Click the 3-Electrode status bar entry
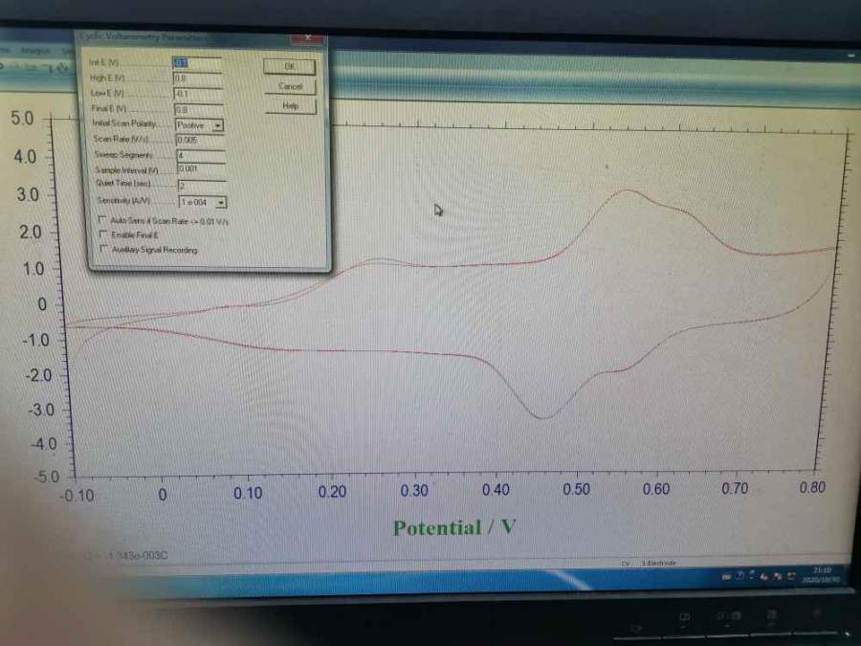The image size is (861, 646). click(659, 563)
